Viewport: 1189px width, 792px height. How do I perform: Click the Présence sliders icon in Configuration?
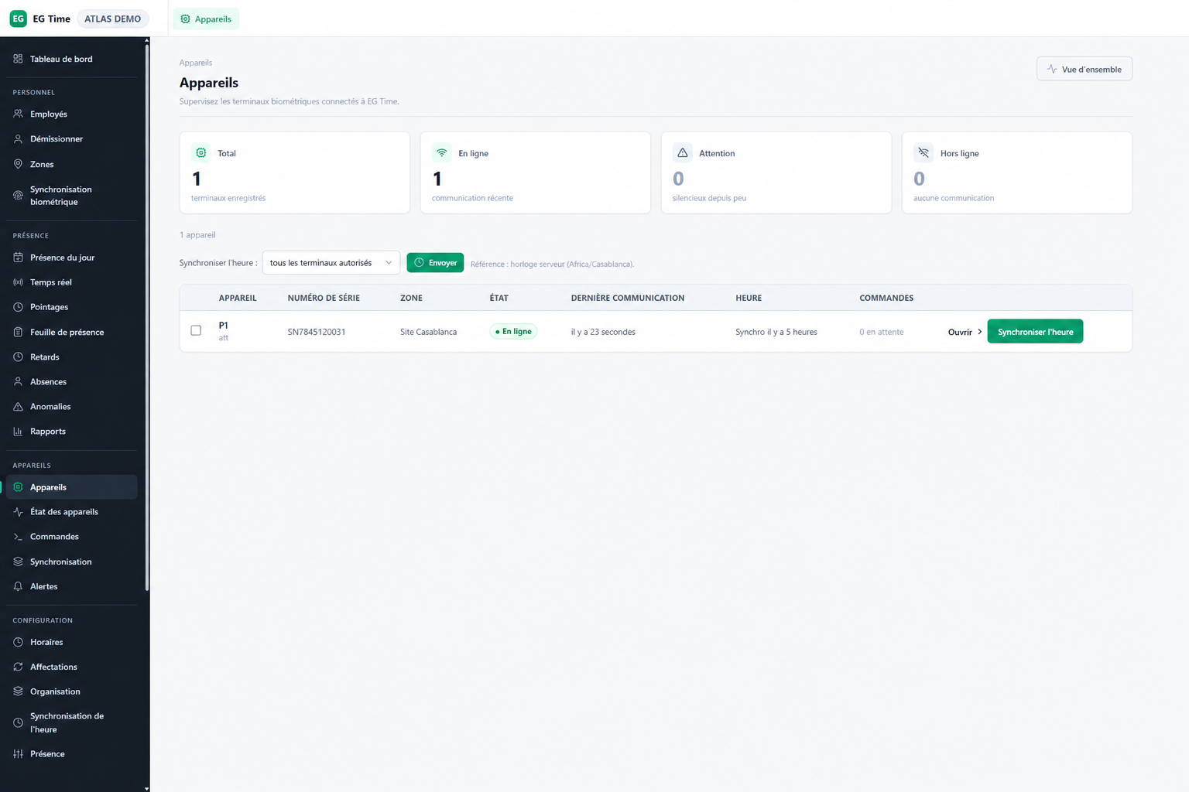[18, 754]
